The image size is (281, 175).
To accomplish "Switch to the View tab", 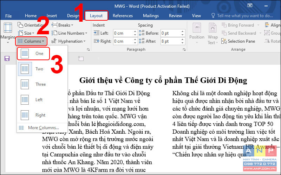I will point(196,16).
